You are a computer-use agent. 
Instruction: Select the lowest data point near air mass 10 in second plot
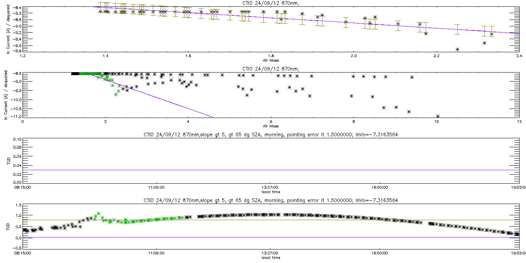pyautogui.click(x=438, y=116)
